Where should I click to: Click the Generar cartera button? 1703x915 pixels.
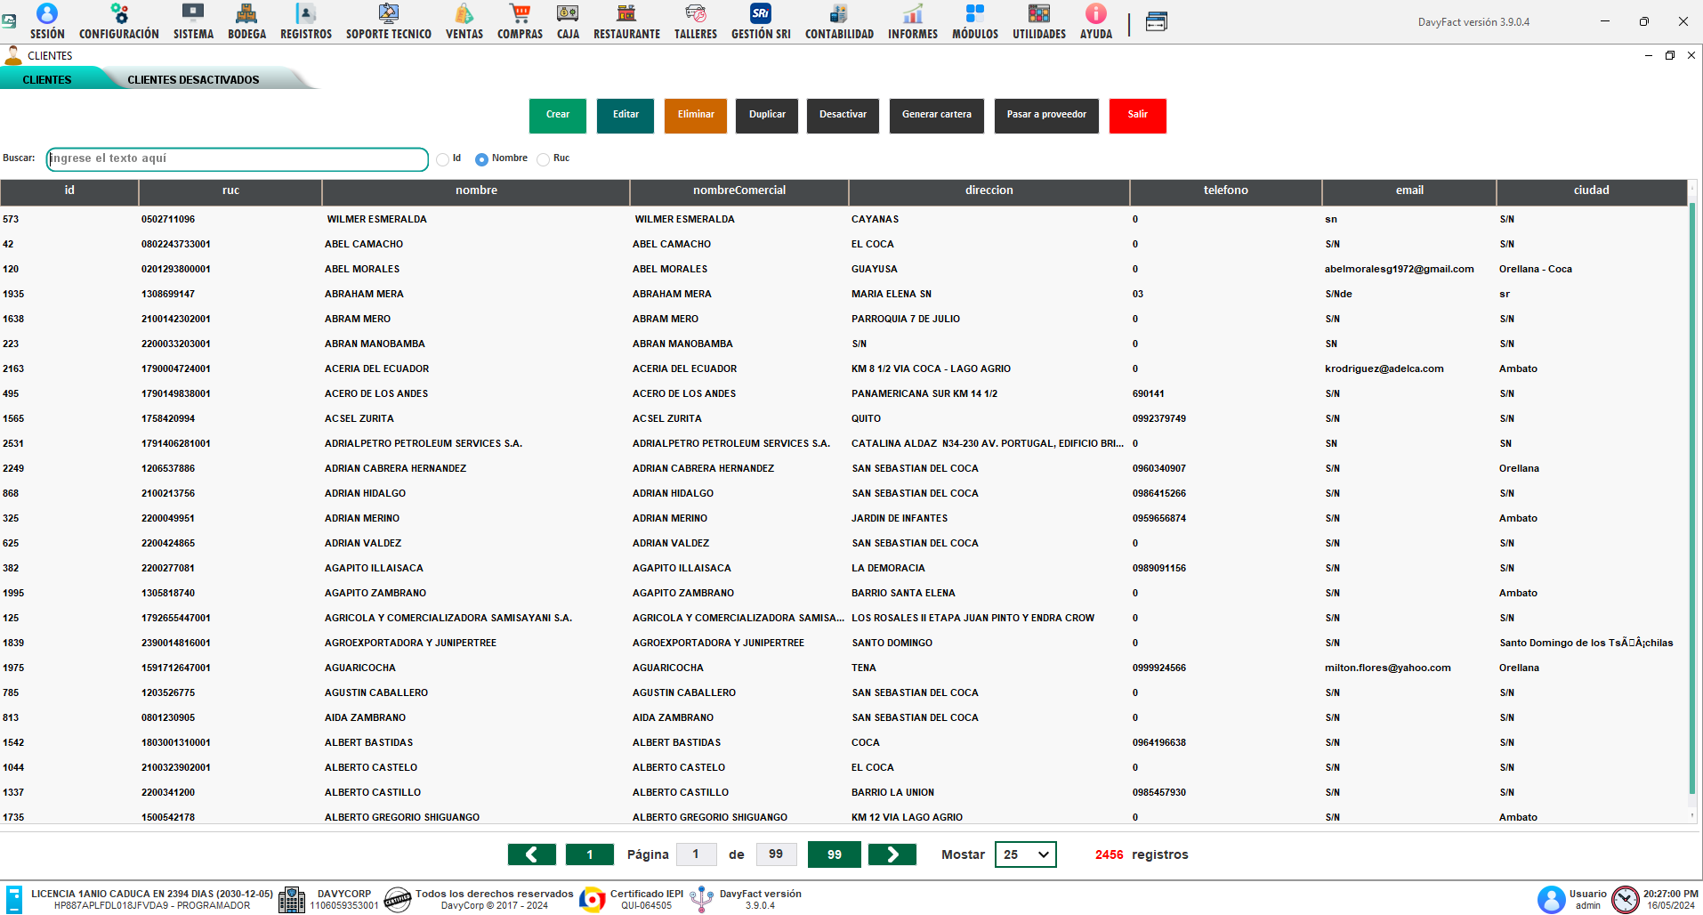937,116
